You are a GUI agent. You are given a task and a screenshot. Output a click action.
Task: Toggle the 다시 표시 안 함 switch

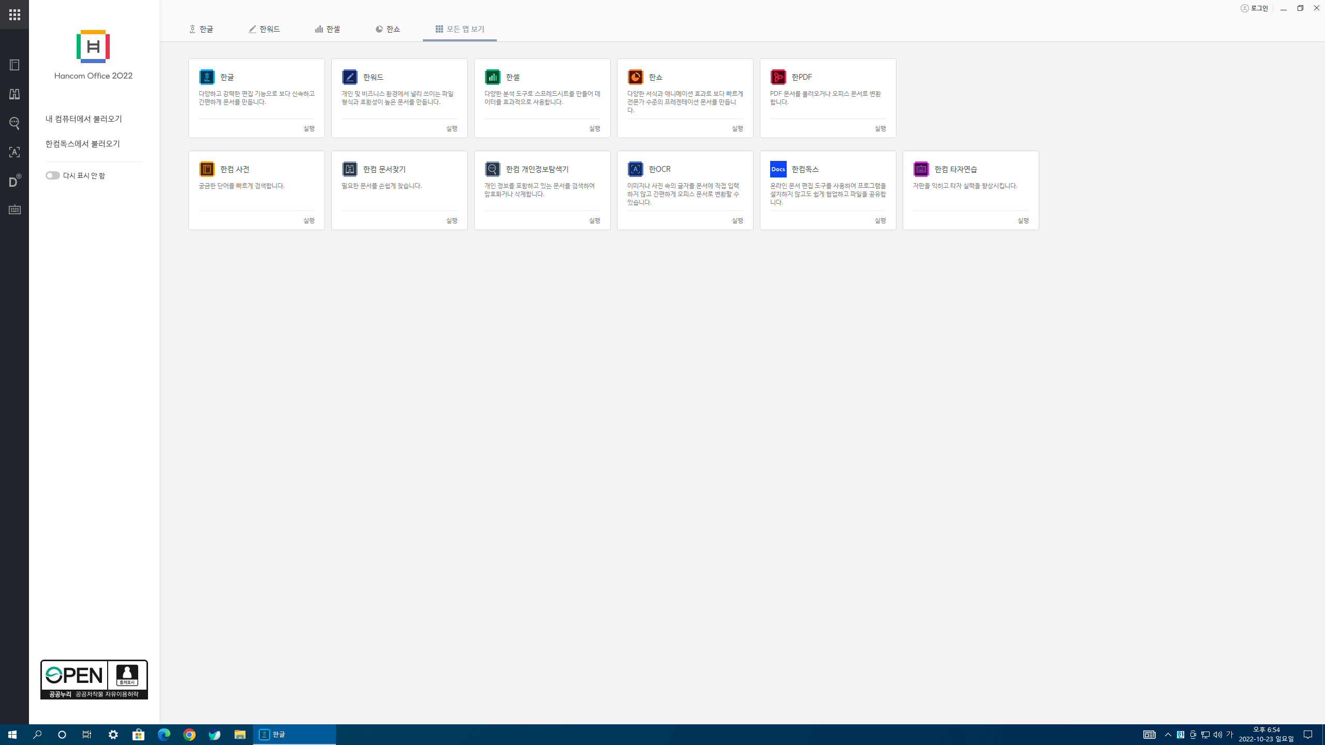pyautogui.click(x=52, y=175)
